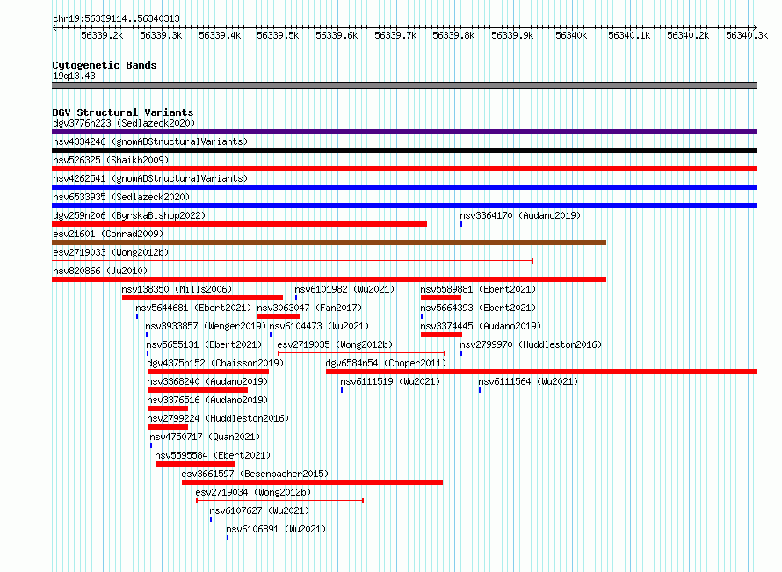Select the dgv4375n152 (Chaisson2019) variant
The height and width of the screenshot is (572, 782).
click(x=208, y=372)
